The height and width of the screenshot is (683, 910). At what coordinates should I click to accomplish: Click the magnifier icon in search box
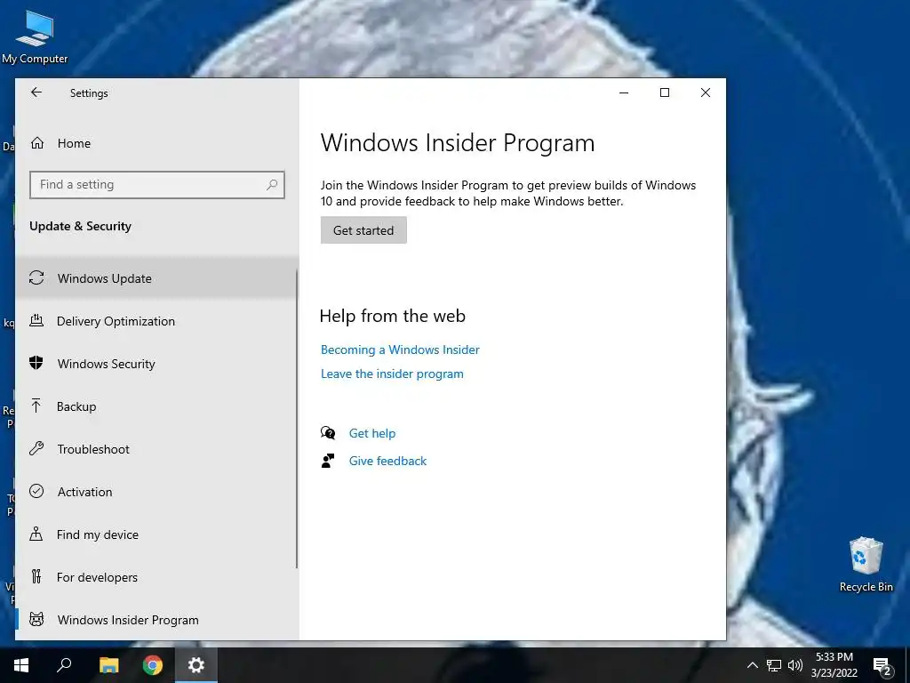[x=272, y=185]
